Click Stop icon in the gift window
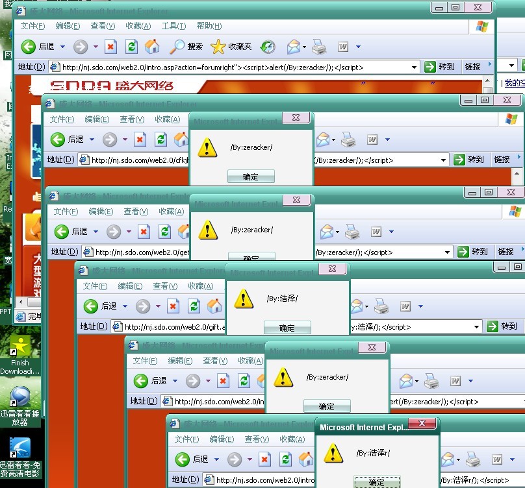The height and width of the screenshot is (488, 525). [x=173, y=306]
